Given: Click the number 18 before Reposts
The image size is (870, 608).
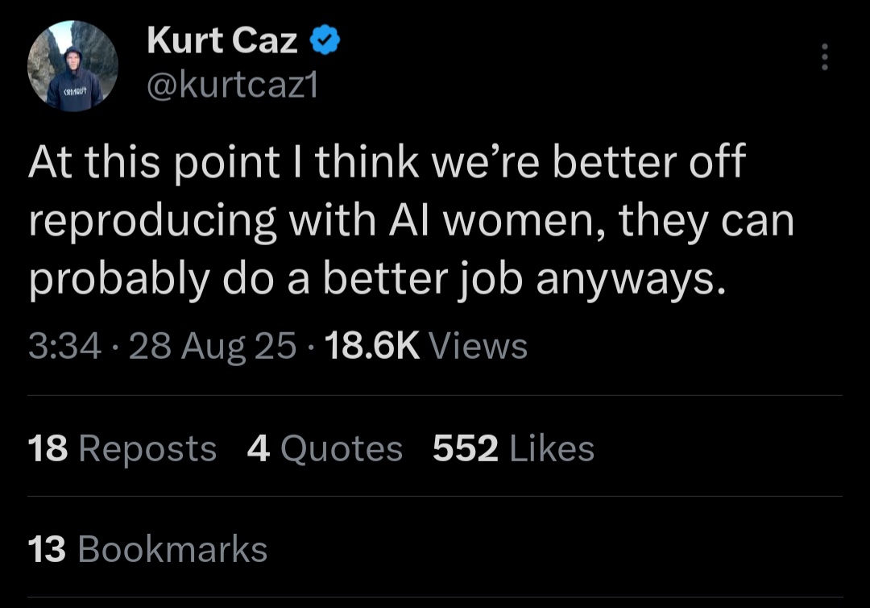Looking at the screenshot, I should pos(48,449).
